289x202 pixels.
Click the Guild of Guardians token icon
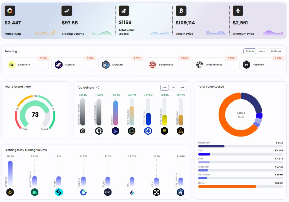click(99, 131)
